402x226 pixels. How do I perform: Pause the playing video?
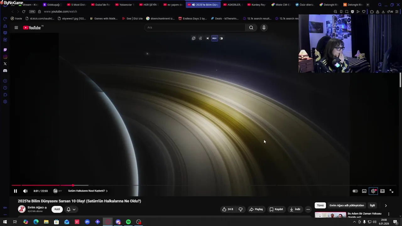pyautogui.click(x=15, y=191)
